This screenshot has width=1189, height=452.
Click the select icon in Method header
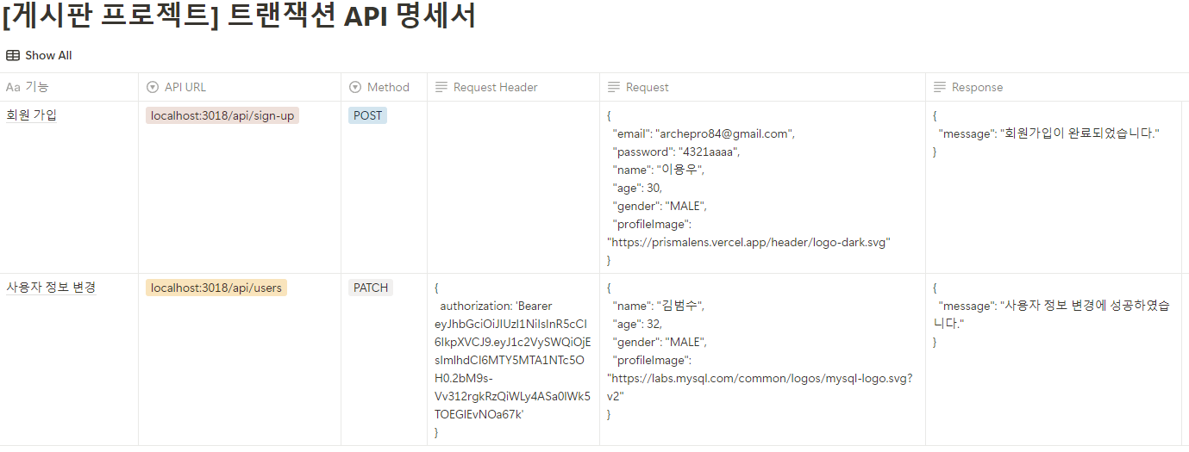coord(355,87)
